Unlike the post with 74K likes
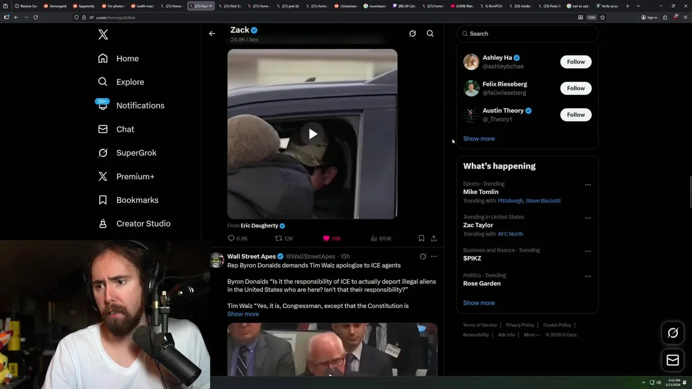This screenshot has width=692, height=389. point(332,238)
